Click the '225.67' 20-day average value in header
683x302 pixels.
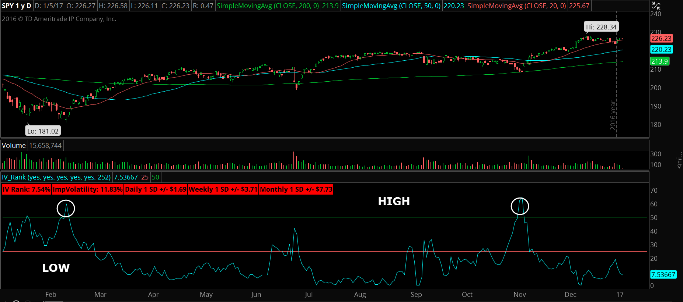pyautogui.click(x=579, y=6)
